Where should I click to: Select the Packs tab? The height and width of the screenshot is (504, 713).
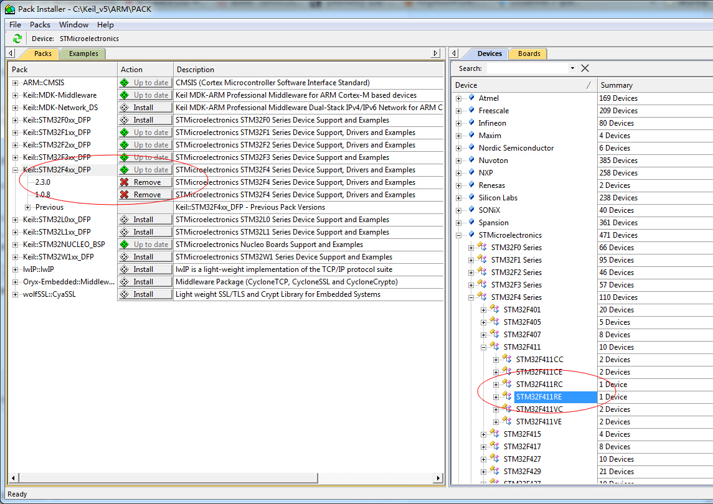(43, 54)
